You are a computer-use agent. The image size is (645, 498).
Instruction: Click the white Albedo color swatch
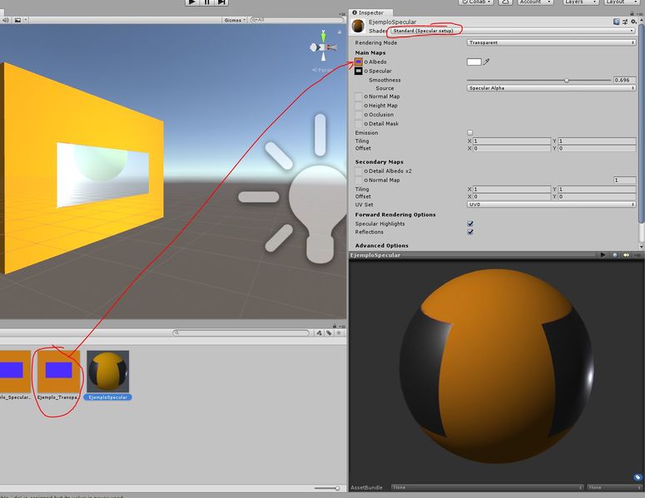click(474, 62)
